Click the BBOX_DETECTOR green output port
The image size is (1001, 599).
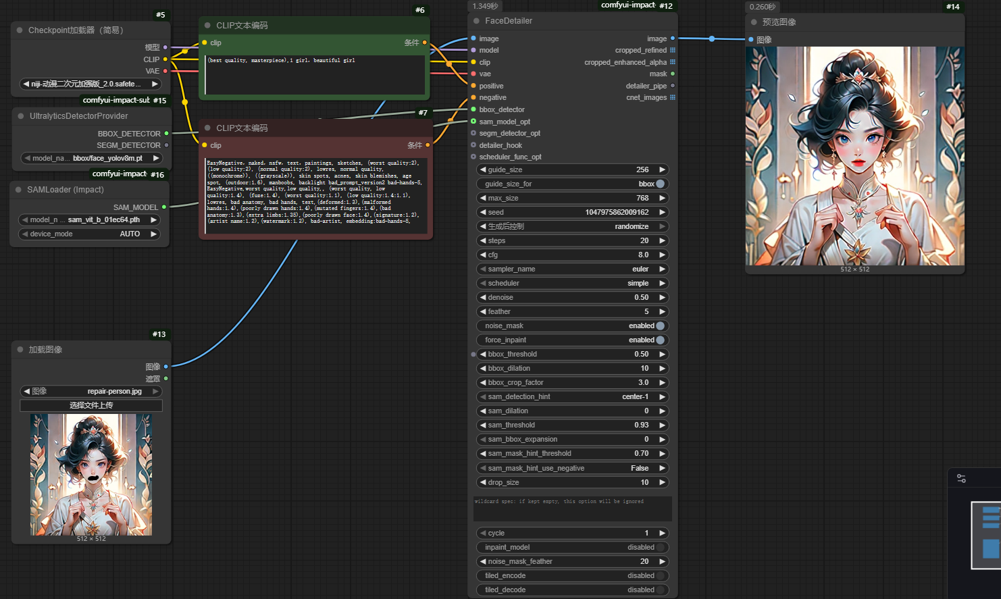pos(166,134)
